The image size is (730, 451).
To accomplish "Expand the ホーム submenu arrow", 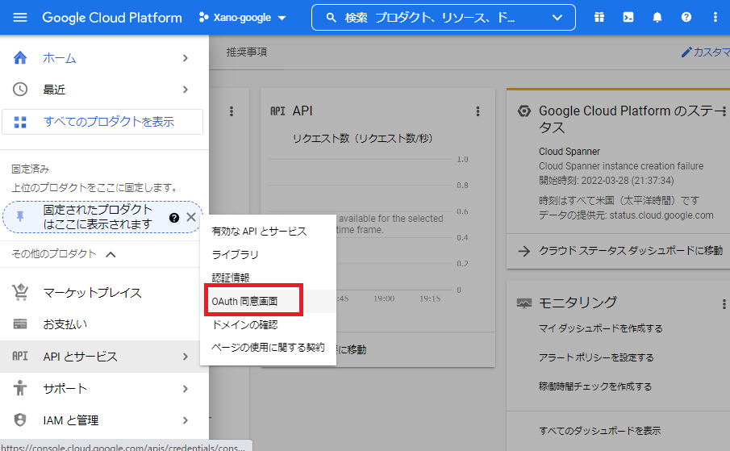I will pyautogui.click(x=186, y=58).
